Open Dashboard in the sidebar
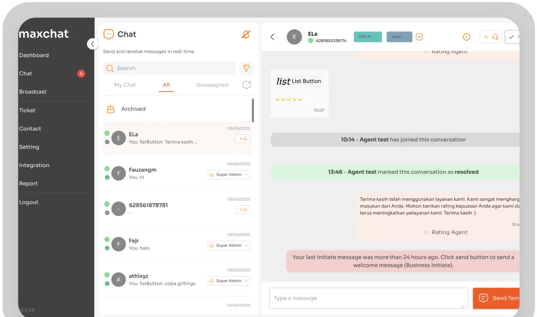Screen dimensions: 537x317 point(34,55)
